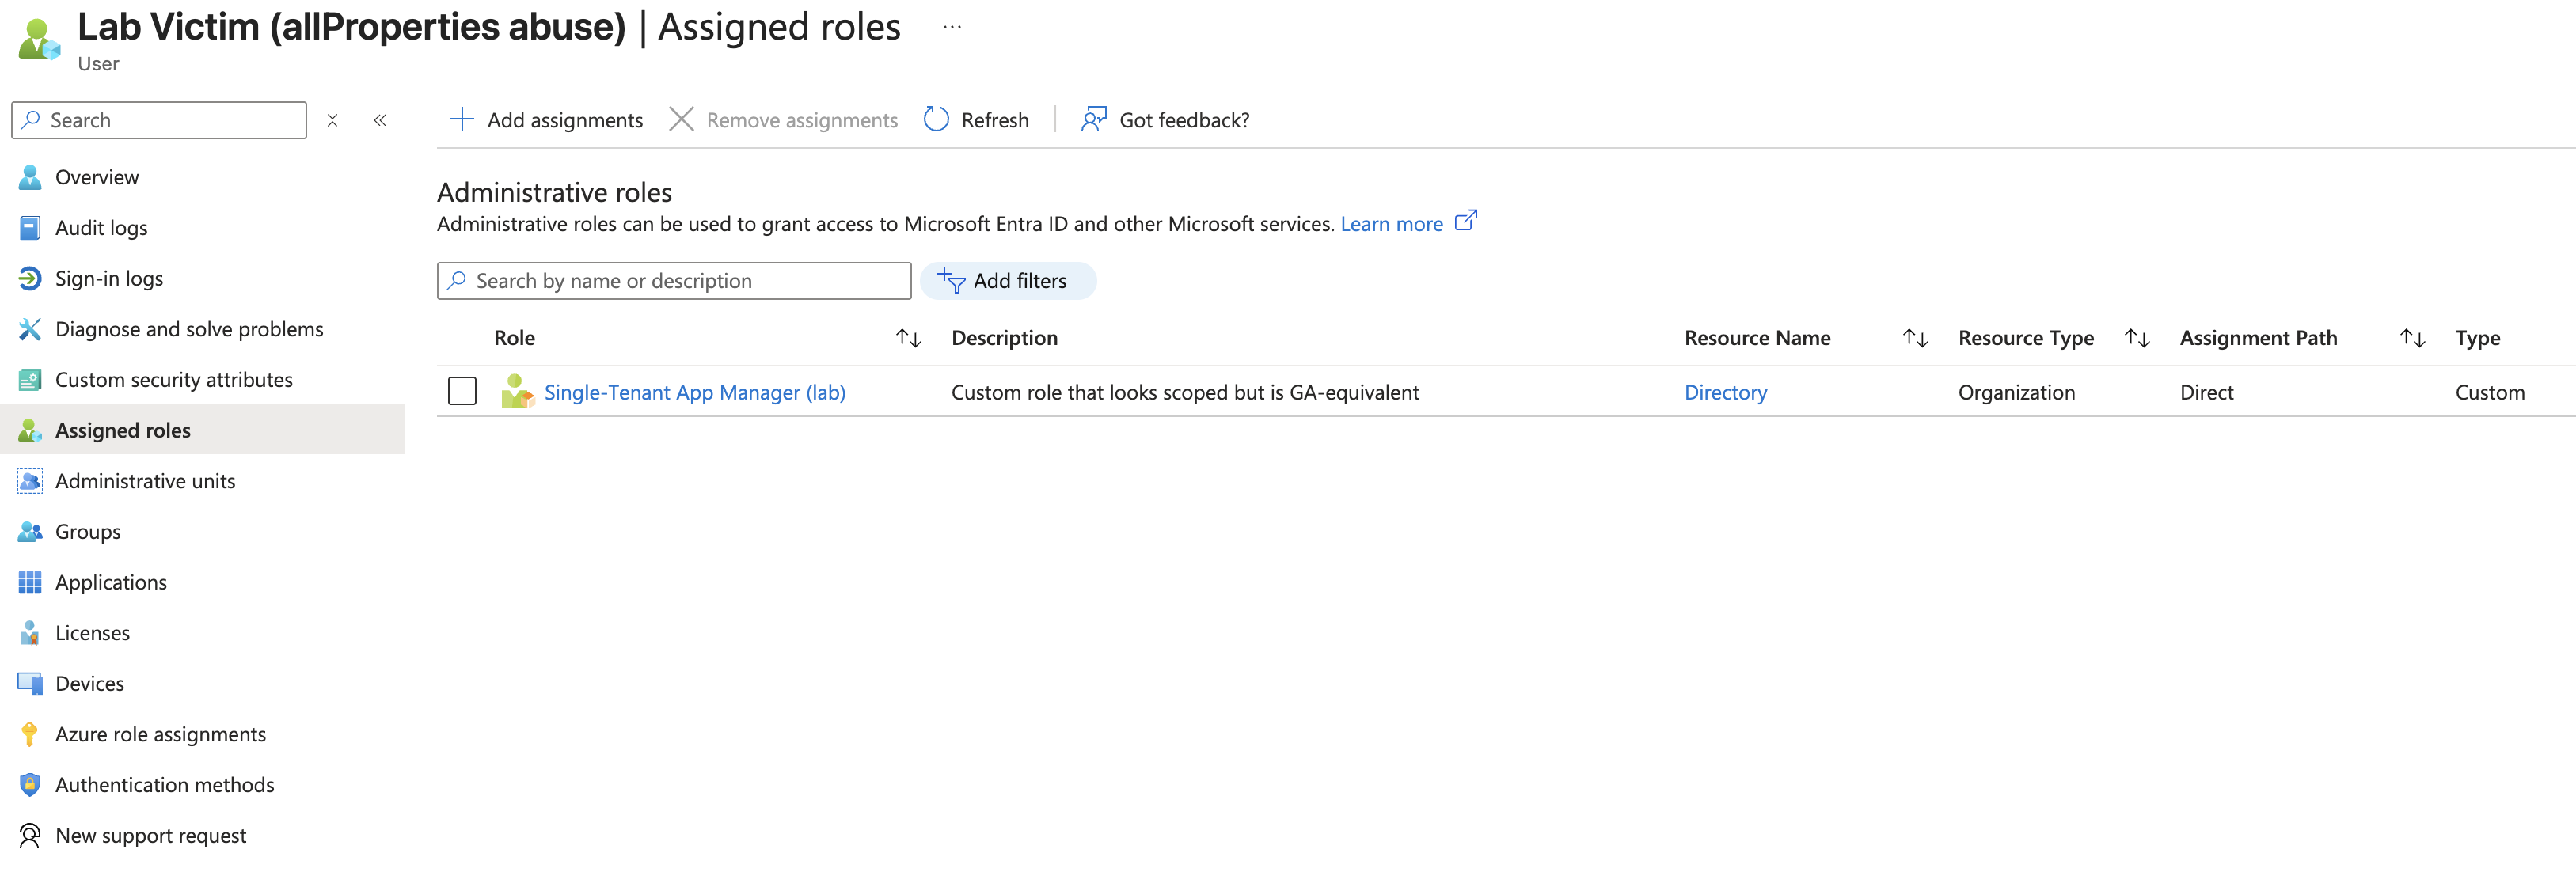Viewport: 2576px width, 872px height.
Task: Click the plus icon for Add assignments
Action: [x=462, y=120]
